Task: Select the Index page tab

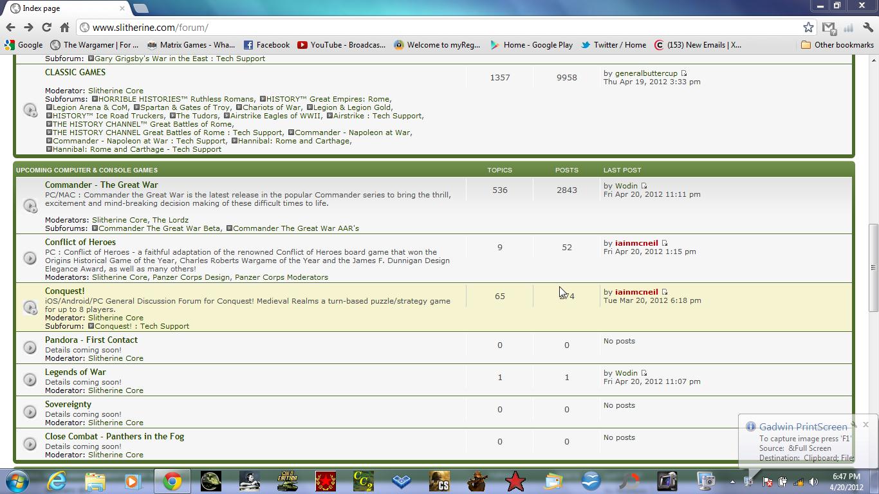Action: [x=68, y=8]
